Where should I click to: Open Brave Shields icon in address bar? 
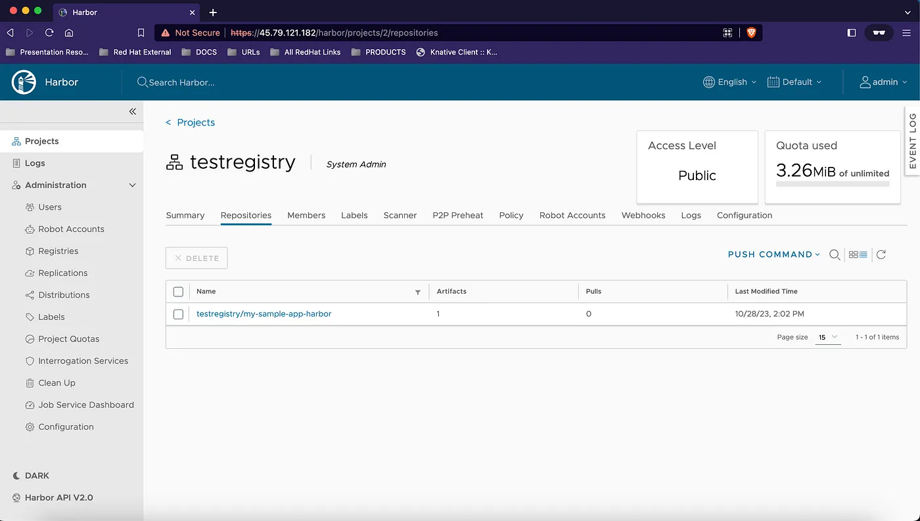click(x=750, y=32)
